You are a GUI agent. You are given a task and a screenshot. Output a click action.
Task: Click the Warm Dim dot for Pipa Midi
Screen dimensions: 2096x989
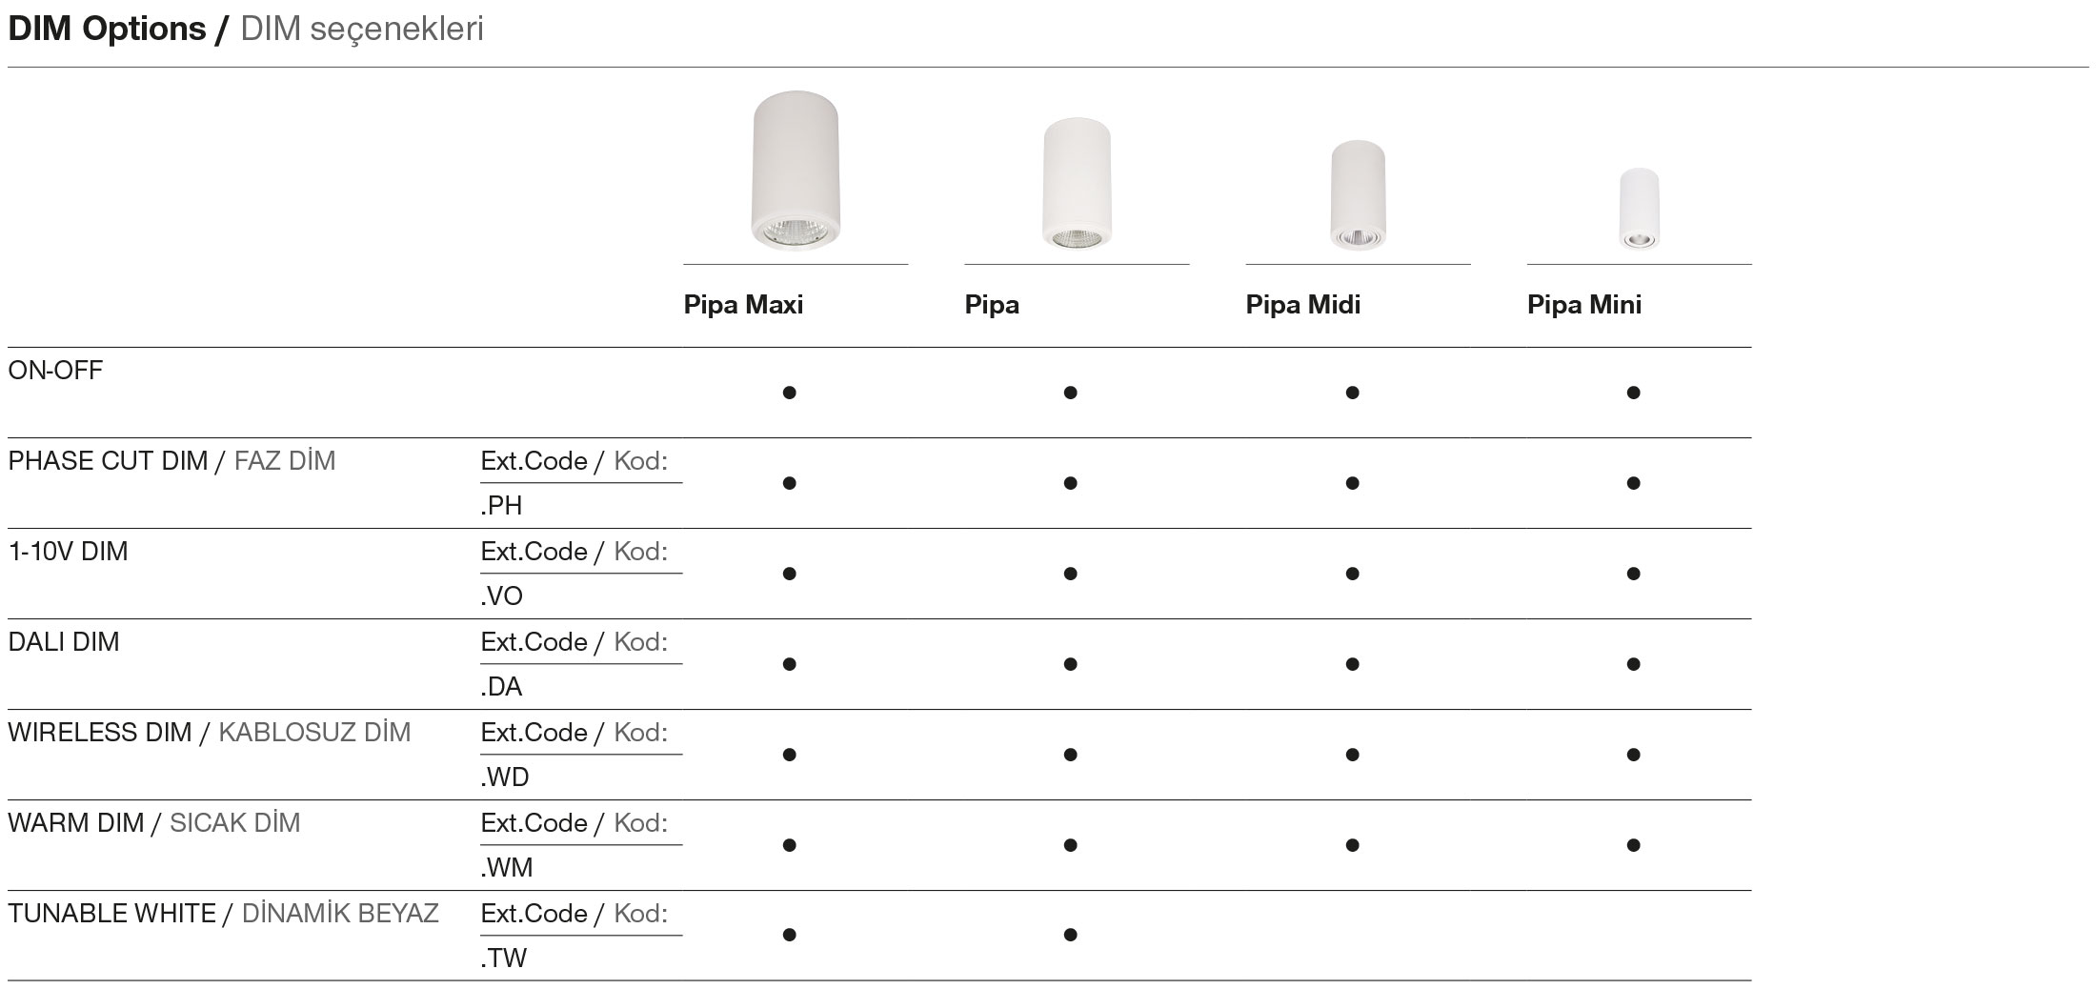(x=1352, y=845)
